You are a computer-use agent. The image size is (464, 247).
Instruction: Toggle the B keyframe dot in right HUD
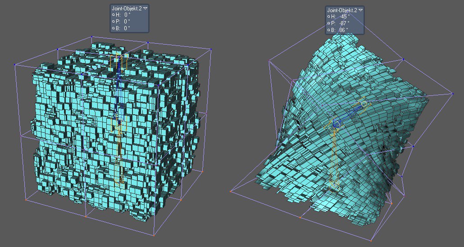328,30
